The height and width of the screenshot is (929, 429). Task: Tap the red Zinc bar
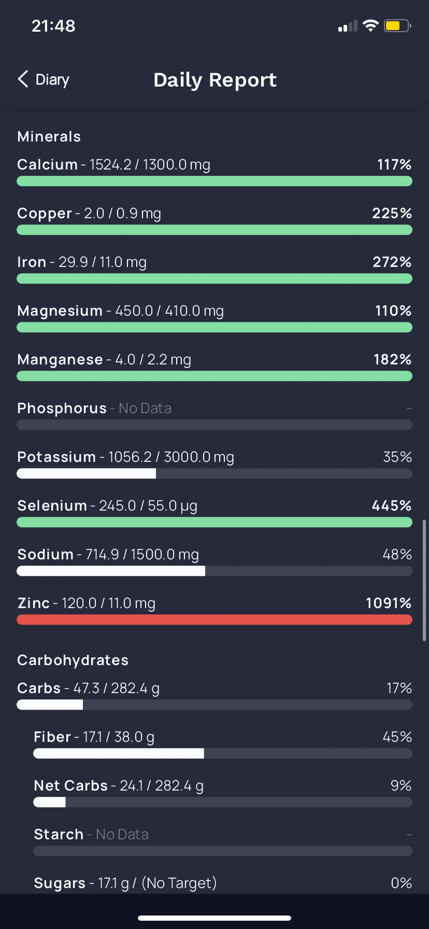coord(214,620)
